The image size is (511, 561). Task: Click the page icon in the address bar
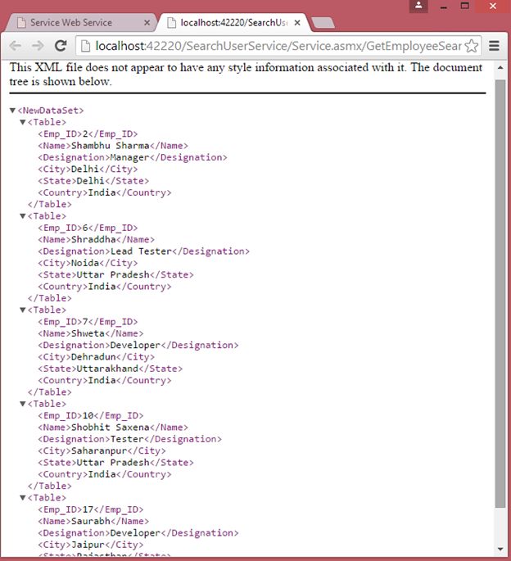coord(85,46)
